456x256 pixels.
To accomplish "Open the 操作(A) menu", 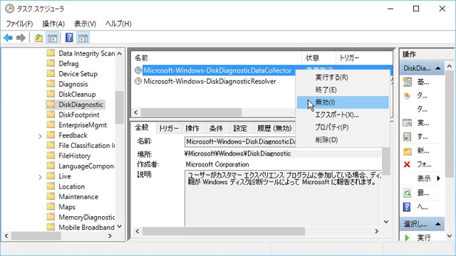I will pyautogui.click(x=53, y=23).
